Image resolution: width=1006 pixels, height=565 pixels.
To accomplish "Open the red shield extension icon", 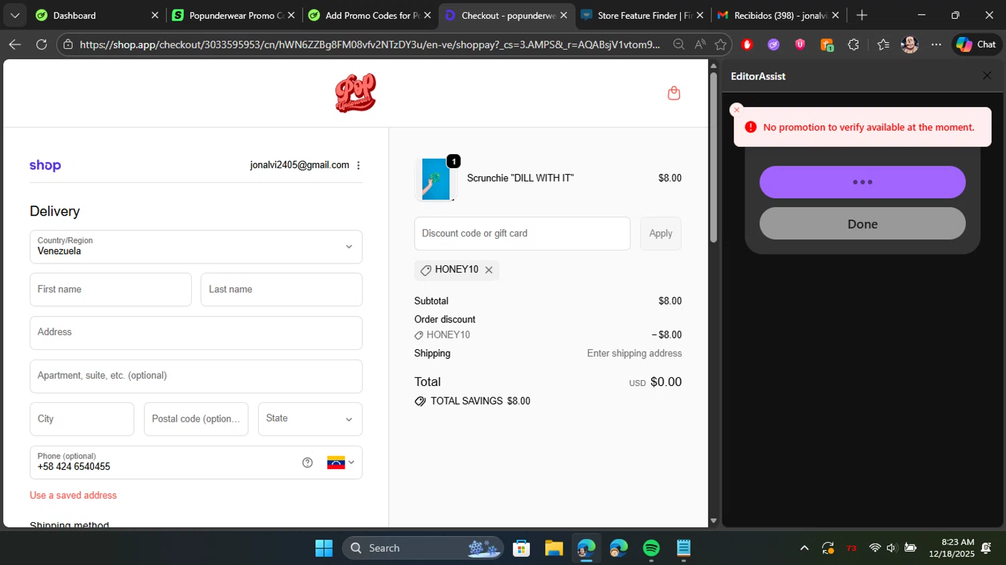I will 747,44.
